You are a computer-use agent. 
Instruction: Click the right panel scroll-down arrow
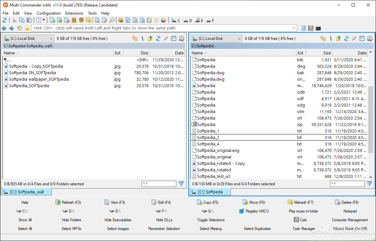[x=370, y=177]
